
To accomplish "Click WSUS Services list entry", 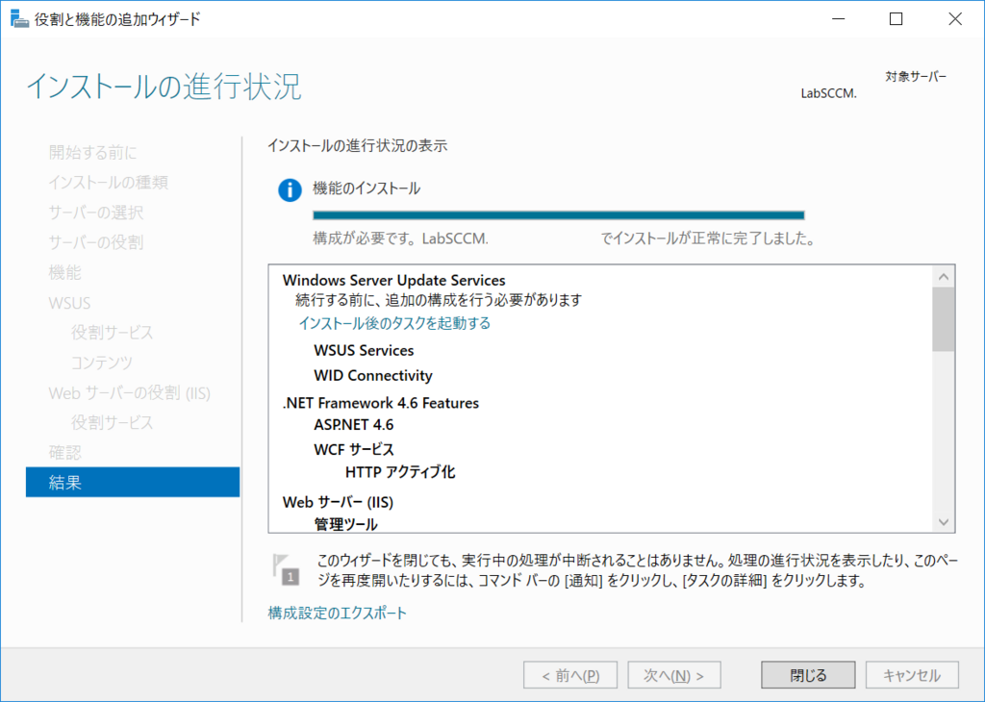I will click(x=364, y=350).
